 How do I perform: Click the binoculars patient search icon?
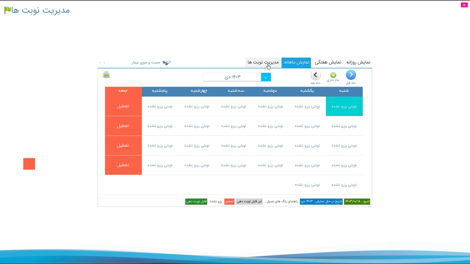pyautogui.click(x=166, y=63)
